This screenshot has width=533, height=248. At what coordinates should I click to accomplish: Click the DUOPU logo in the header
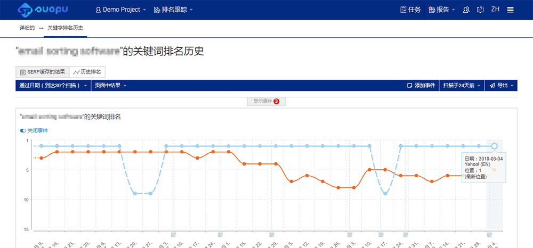pyautogui.click(x=43, y=10)
